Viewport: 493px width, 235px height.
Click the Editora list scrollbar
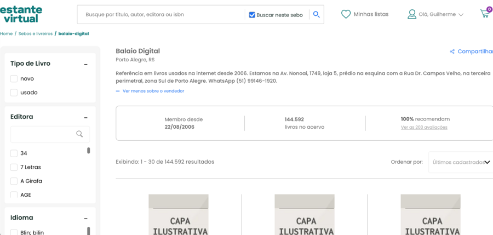[x=89, y=151]
